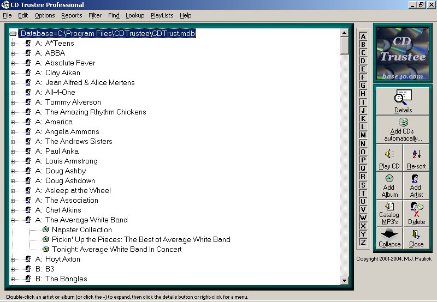Expand the All-4-One node
This screenshot has width=437, height=302.
(13, 93)
